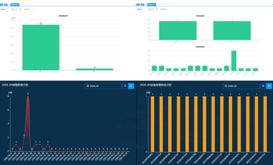Click the tall green bar in 报警原因分析
The image size is (273, 165).
tap(41, 47)
